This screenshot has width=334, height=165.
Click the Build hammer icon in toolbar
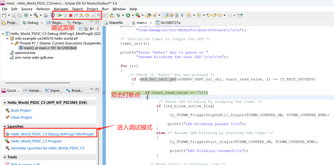(x=36, y=15)
